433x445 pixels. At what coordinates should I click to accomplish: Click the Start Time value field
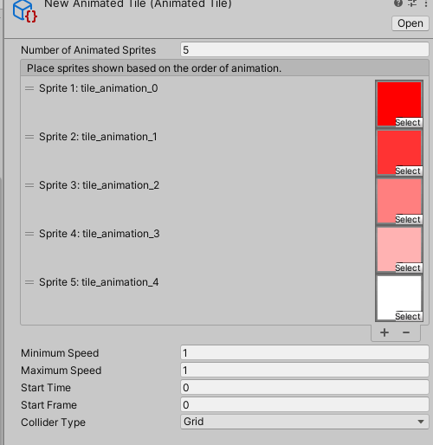(305, 388)
